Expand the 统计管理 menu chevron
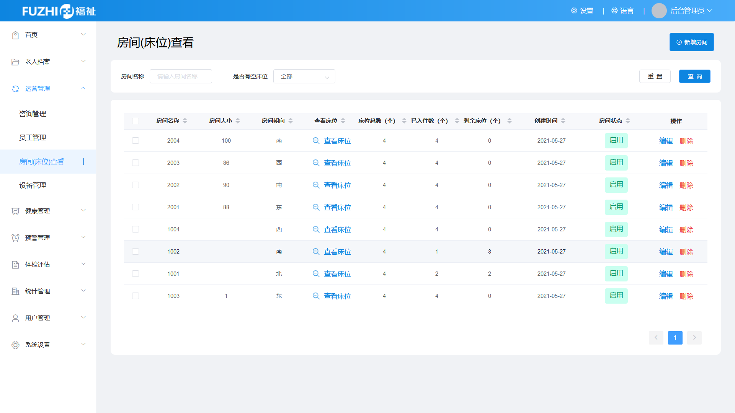735x413 pixels. (83, 291)
